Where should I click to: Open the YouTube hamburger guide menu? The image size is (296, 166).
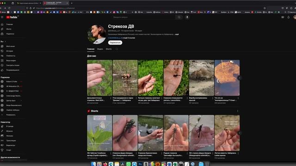coord(2,17)
